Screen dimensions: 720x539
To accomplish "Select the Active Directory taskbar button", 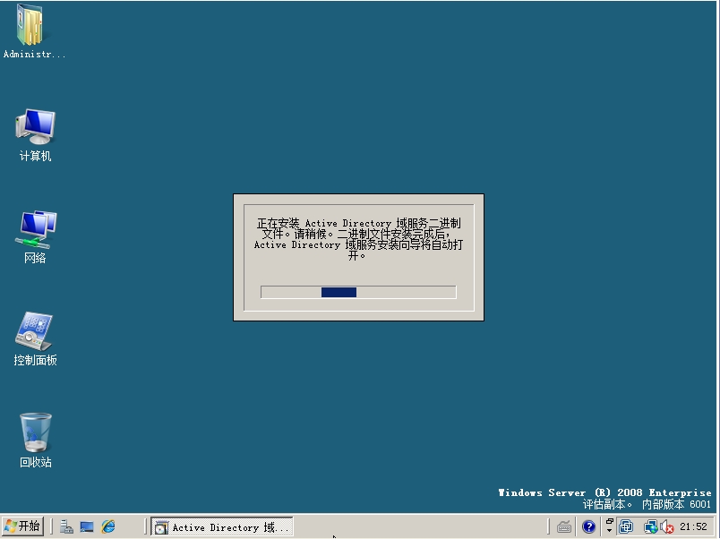I will point(222,527).
